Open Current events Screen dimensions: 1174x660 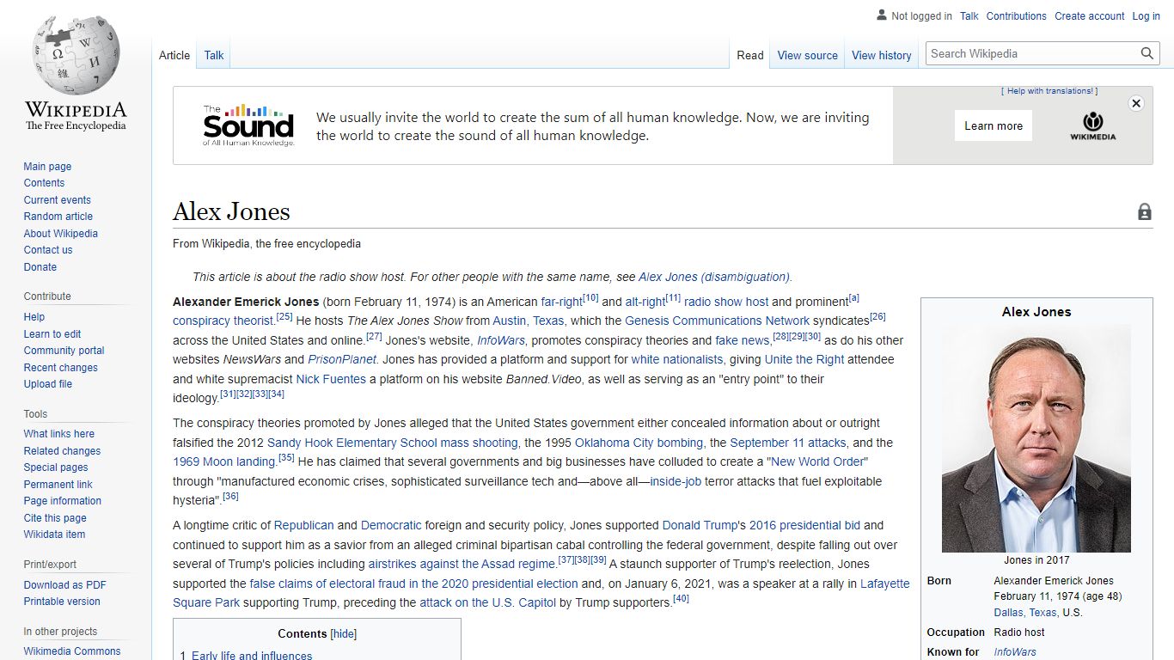[x=57, y=200]
